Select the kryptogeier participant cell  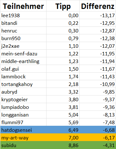[23, 99]
